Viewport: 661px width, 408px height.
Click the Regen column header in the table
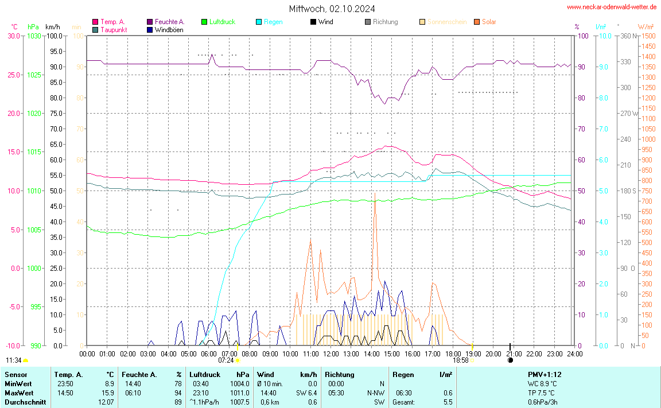(402, 375)
